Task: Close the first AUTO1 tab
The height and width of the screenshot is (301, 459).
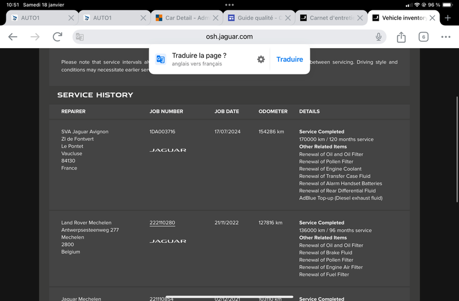Action: [x=71, y=18]
